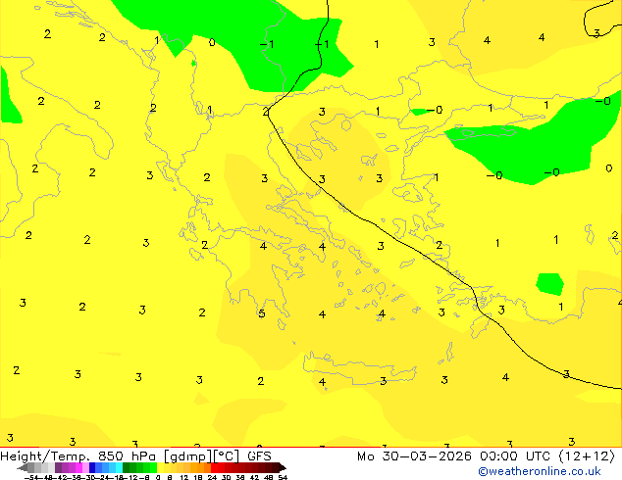Viewport: 622px width, 480px height.
Task: Click the yellow segment in the color legend
Action: [173, 467]
